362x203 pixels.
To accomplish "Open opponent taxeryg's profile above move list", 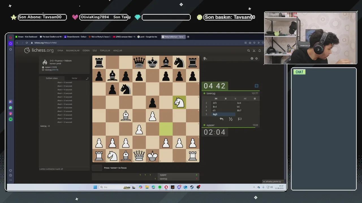I will (211, 93).
